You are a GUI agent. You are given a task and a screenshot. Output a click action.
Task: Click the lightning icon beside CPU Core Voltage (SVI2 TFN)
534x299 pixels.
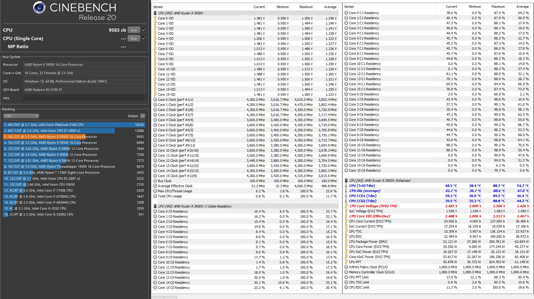pyautogui.click(x=346, y=206)
